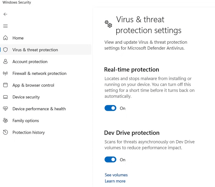Screen dimensions: 215x187
Task: Click the Device security laptop icon
Action: [x=5, y=97]
